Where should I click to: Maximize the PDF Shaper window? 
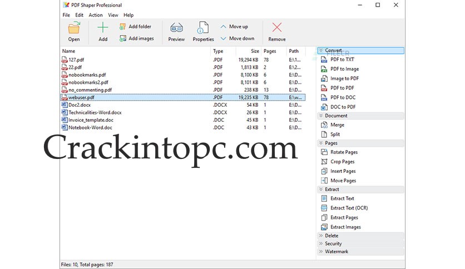[x=378, y=5]
